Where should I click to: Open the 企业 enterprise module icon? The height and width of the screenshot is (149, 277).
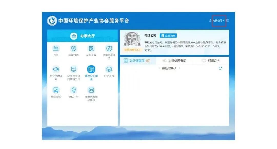[x=56, y=48]
